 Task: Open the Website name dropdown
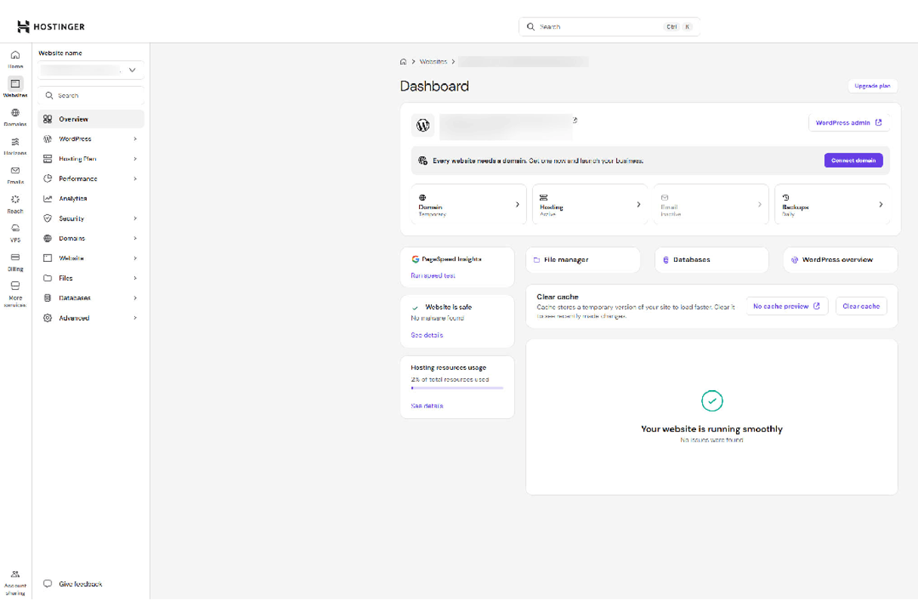[x=91, y=70]
